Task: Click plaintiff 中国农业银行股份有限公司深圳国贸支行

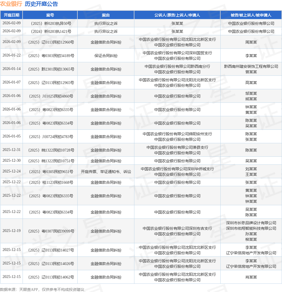Action: click(x=177, y=53)
